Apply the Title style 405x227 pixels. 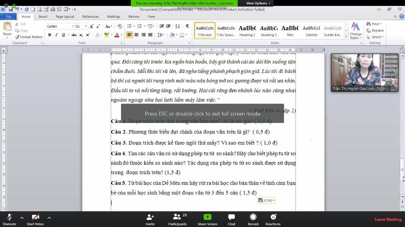point(290,31)
